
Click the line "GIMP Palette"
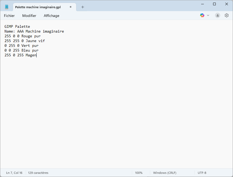click(x=17, y=26)
